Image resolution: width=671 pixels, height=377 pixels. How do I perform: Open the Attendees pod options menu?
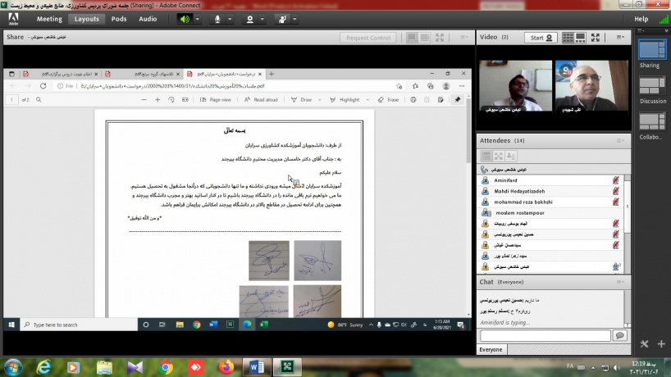[622, 140]
